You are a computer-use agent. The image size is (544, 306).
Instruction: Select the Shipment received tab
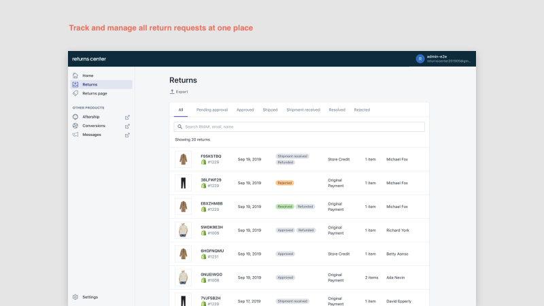click(303, 109)
